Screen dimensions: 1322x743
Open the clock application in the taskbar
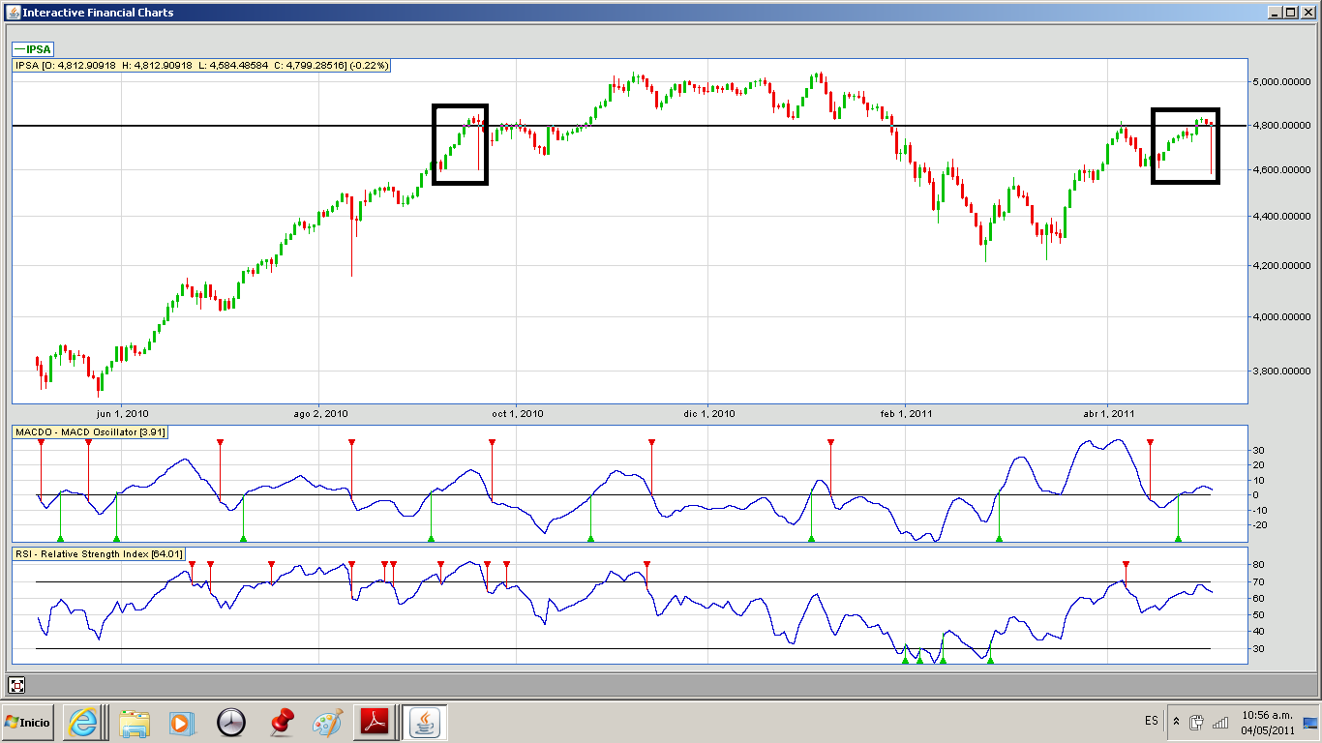tap(231, 722)
